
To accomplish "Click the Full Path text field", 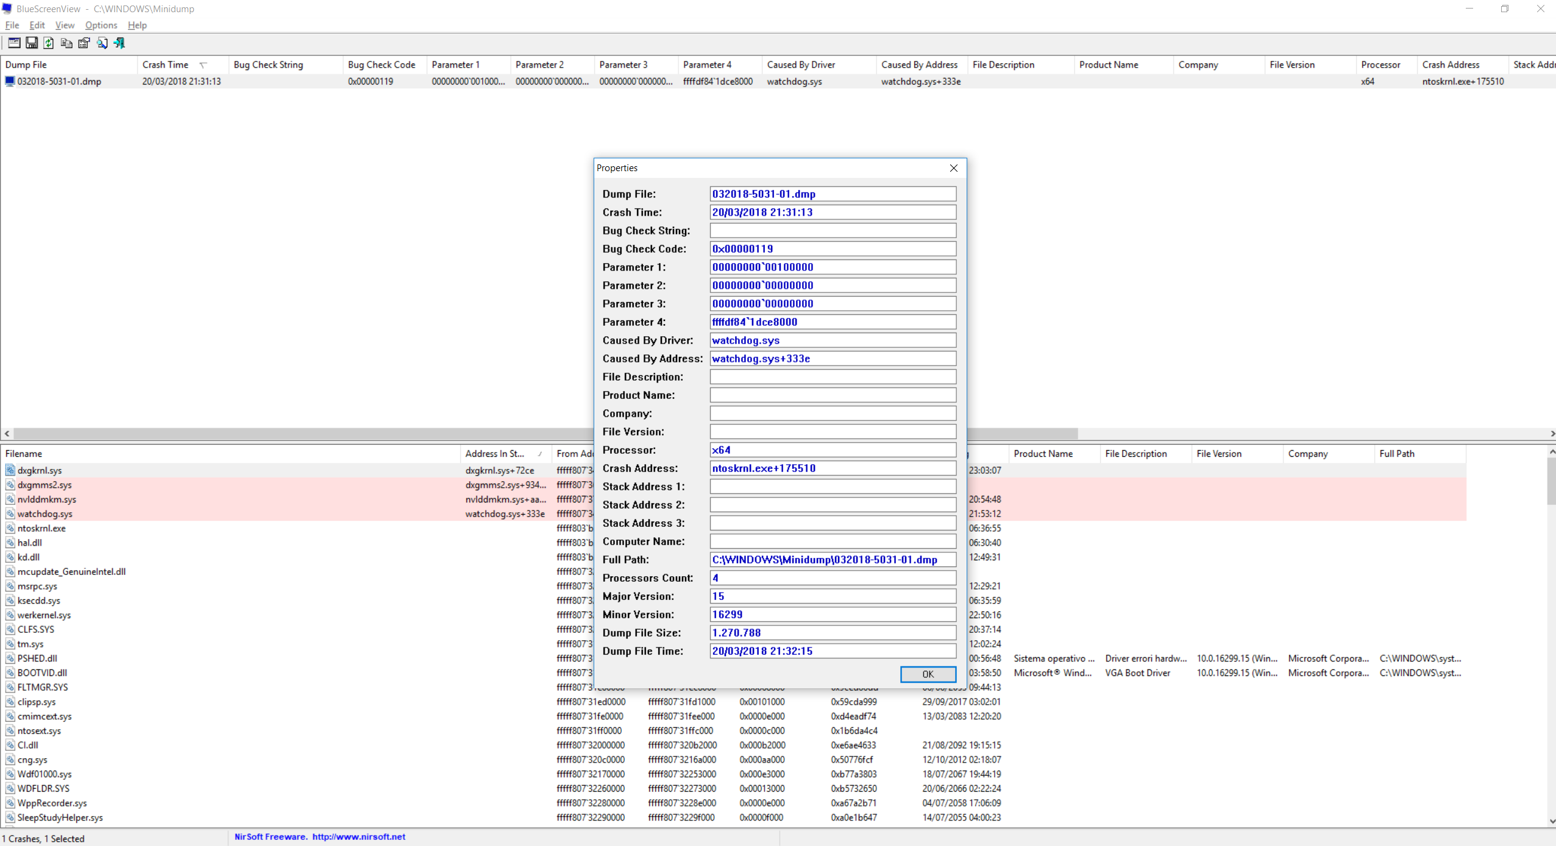I will (x=833, y=560).
